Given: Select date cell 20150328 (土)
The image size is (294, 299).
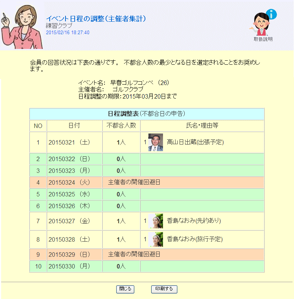Looking at the screenshot, I should tap(74, 239).
